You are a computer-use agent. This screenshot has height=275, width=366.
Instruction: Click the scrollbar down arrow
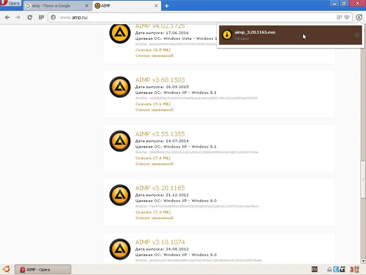point(363,261)
